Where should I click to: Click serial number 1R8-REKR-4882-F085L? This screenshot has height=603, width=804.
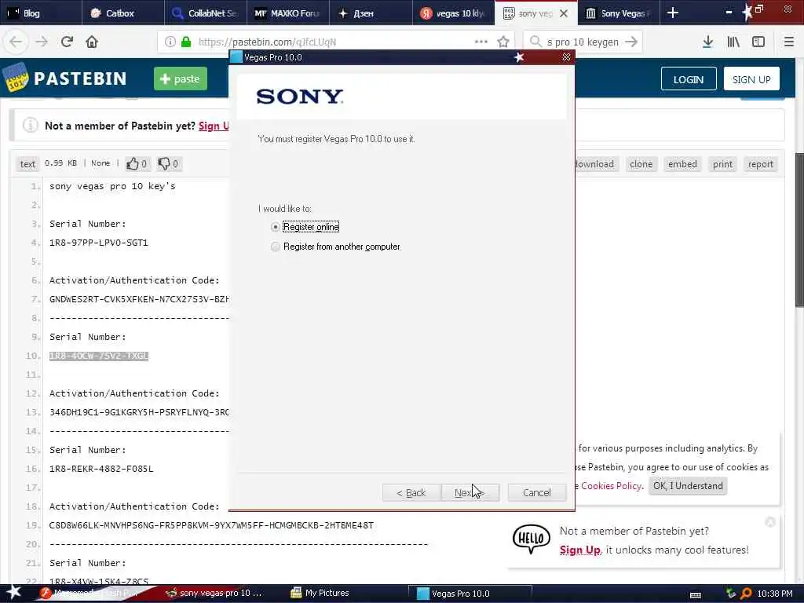(x=101, y=469)
